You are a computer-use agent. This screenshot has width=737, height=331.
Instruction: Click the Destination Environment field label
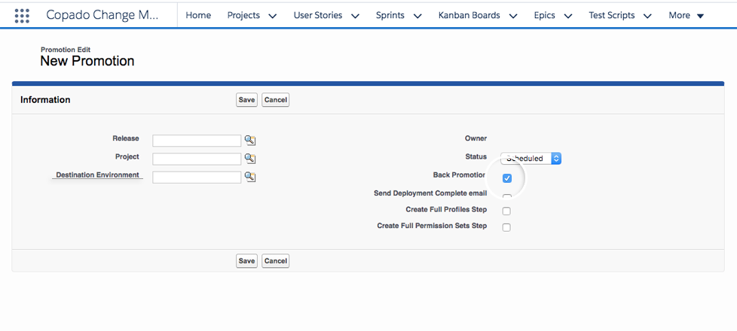pyautogui.click(x=97, y=175)
